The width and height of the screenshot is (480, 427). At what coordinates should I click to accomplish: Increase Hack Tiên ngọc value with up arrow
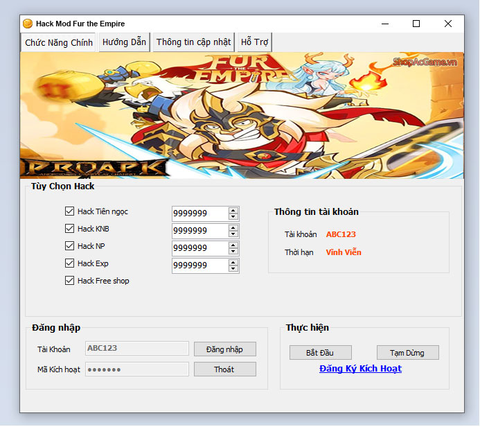tap(233, 210)
